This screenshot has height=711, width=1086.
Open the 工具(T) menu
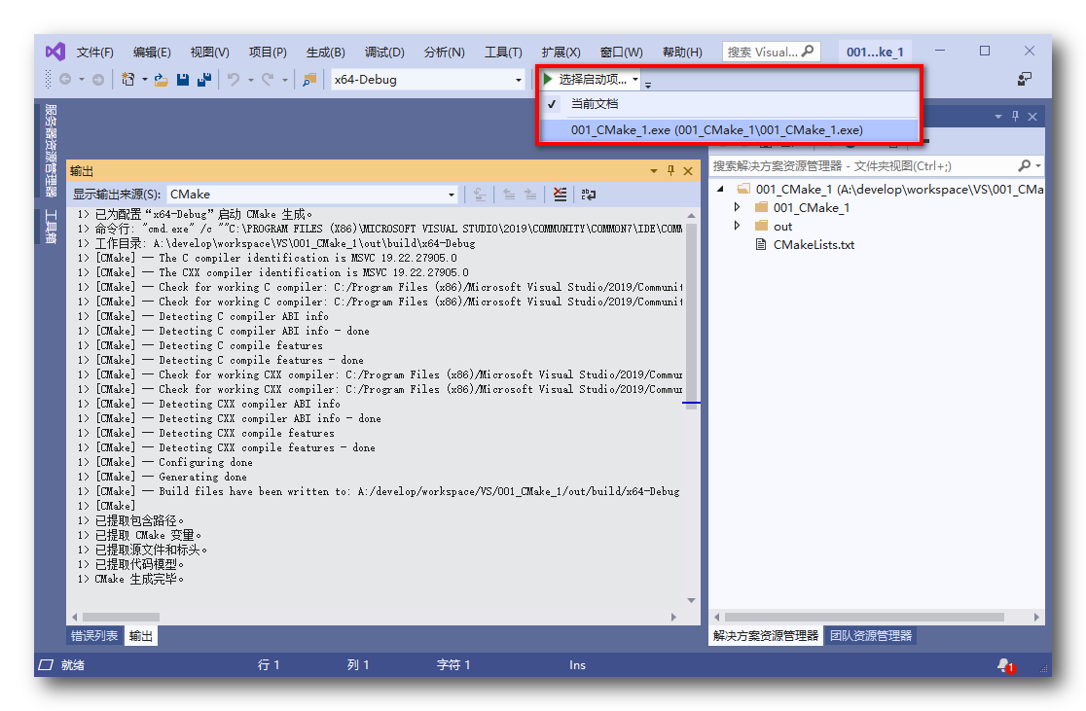point(503,52)
